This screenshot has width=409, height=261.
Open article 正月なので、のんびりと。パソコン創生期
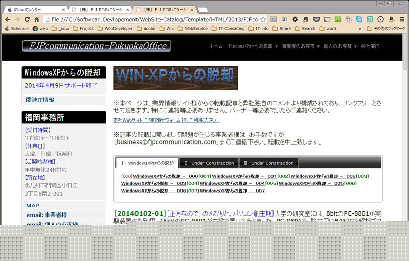(220, 213)
